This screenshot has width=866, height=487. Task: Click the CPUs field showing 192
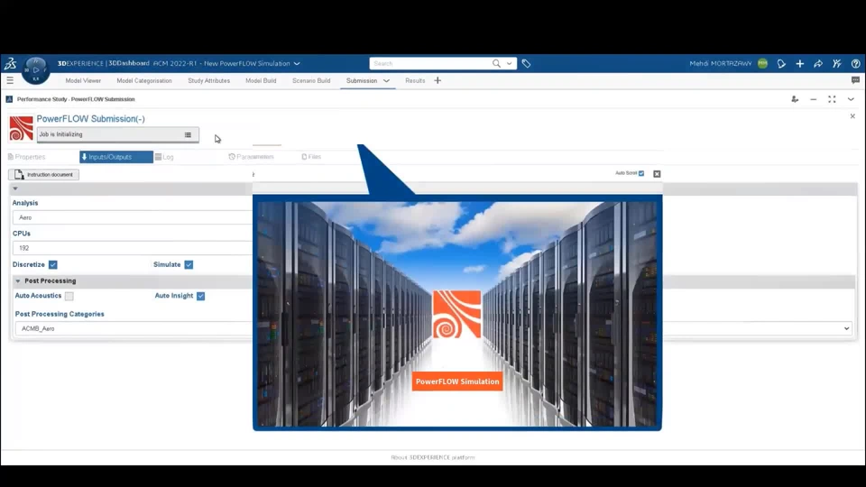click(132, 249)
